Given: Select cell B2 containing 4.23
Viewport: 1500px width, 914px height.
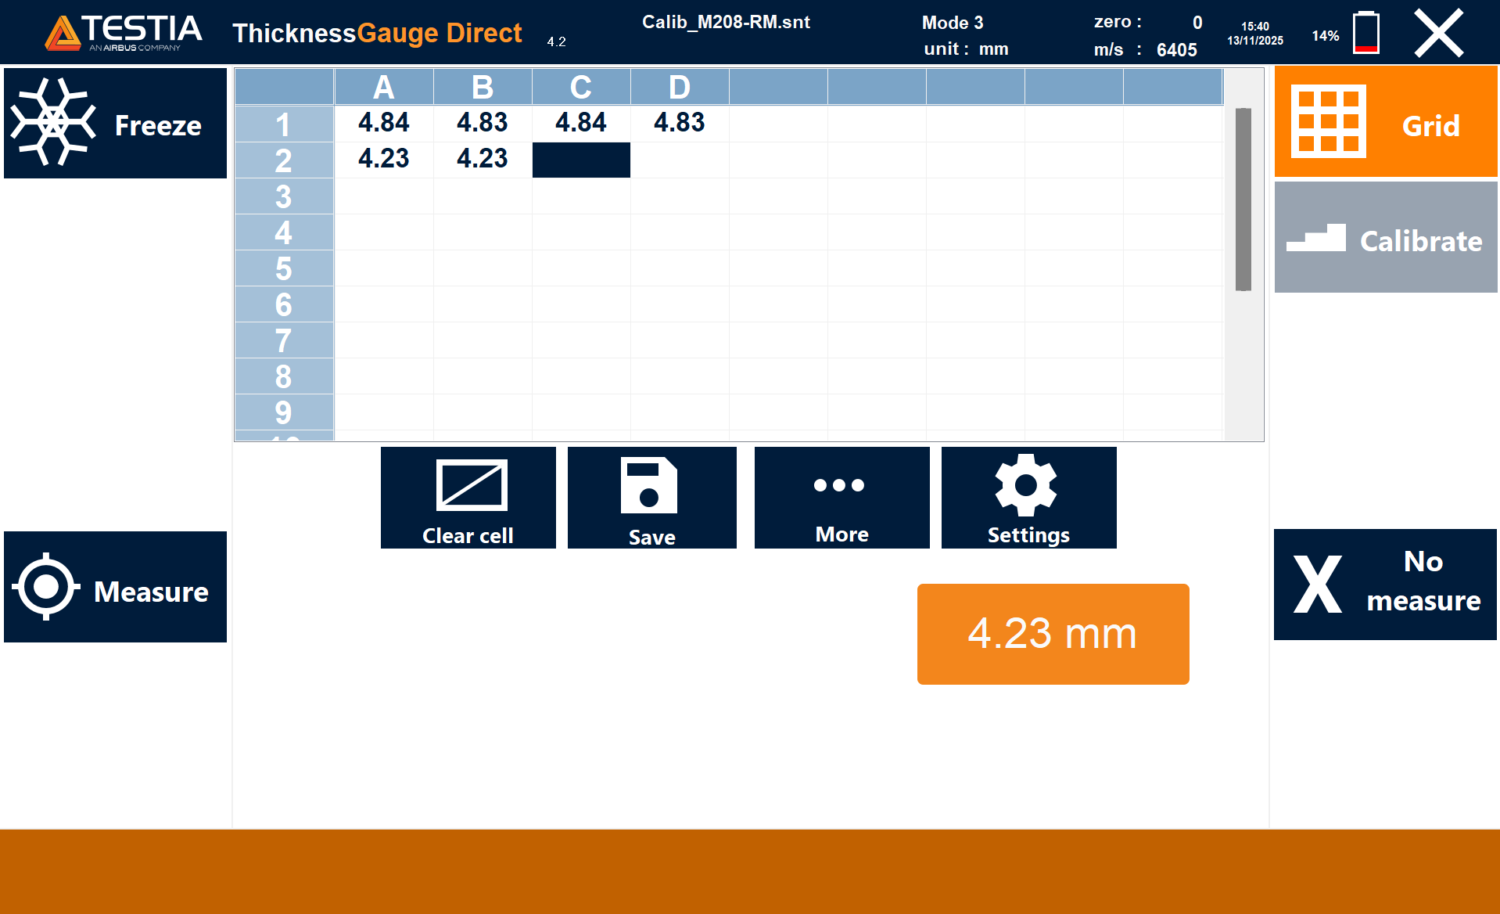Looking at the screenshot, I should (482, 159).
